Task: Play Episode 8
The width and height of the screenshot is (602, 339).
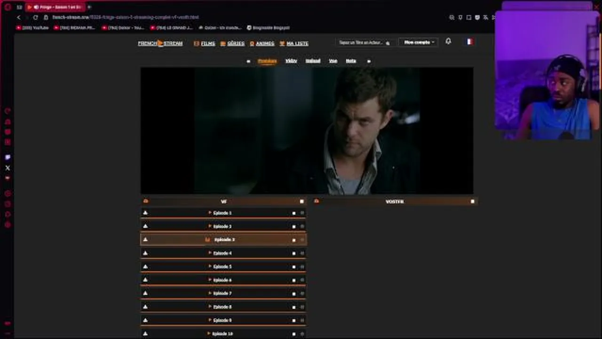Action: coord(223,307)
